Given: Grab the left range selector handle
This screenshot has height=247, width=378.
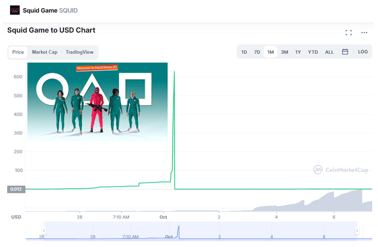Looking at the screenshot, I should (x=44, y=231).
